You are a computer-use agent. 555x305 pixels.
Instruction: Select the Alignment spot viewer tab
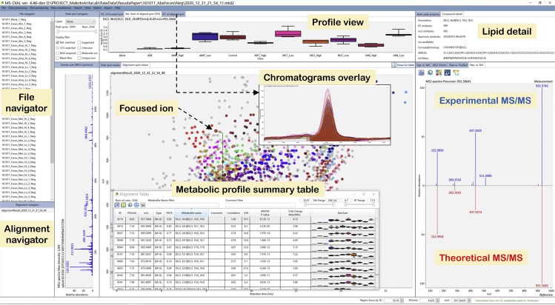coord(135,65)
